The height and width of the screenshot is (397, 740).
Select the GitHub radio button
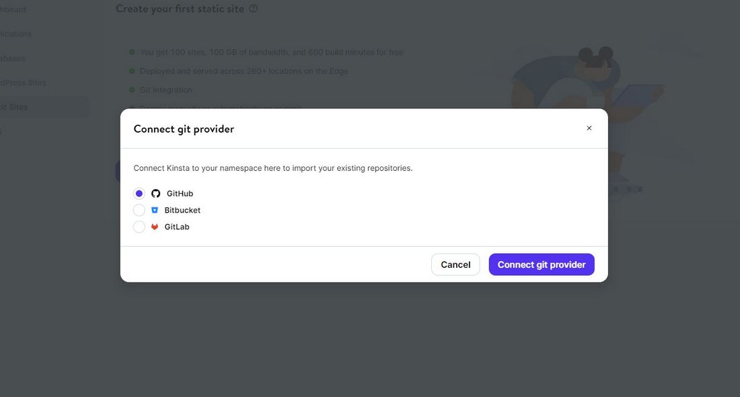click(139, 194)
